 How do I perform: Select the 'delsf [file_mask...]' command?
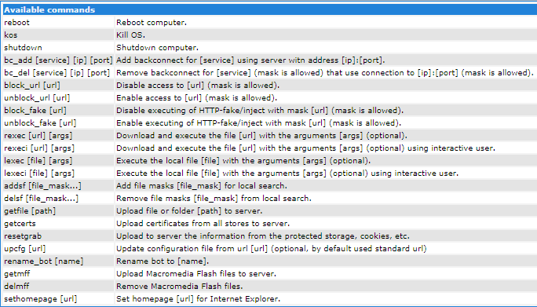coord(41,199)
